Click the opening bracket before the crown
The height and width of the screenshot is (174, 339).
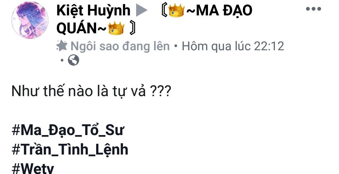164,11
